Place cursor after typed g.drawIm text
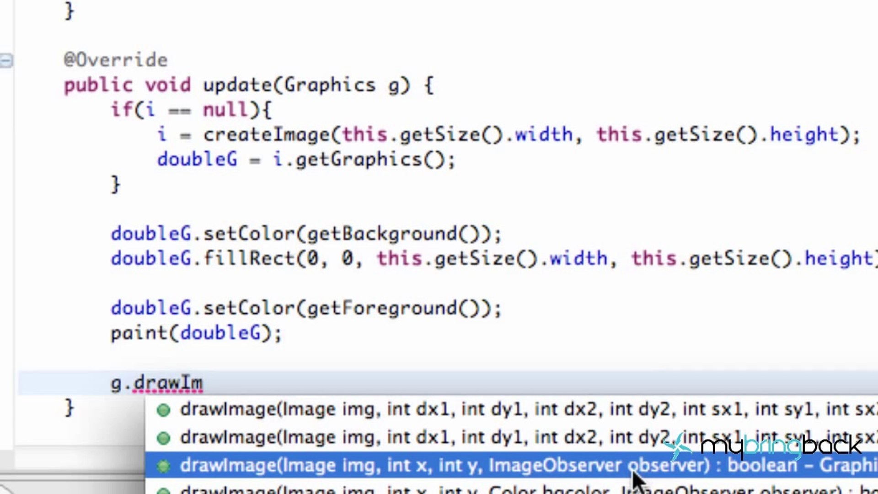 click(x=203, y=383)
